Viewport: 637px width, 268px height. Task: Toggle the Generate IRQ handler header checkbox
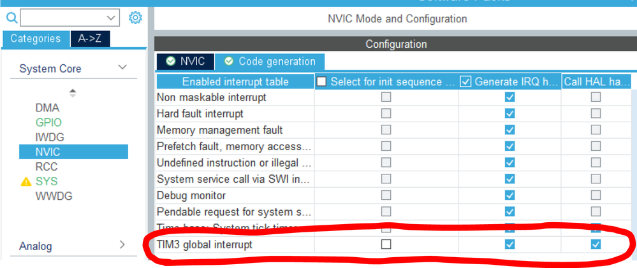tap(465, 81)
